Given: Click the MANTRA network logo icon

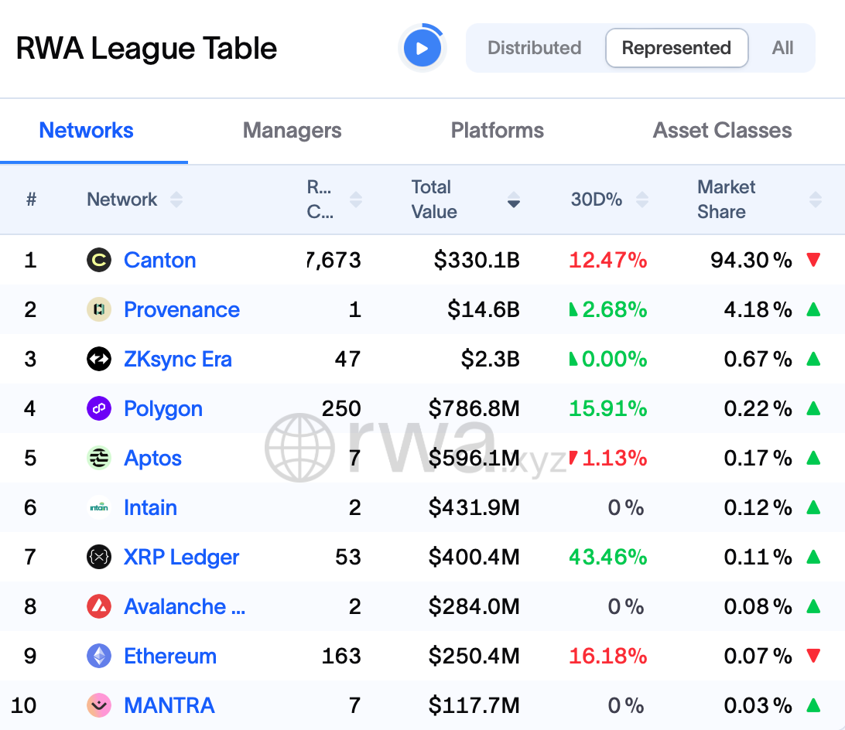Looking at the screenshot, I should (x=99, y=705).
